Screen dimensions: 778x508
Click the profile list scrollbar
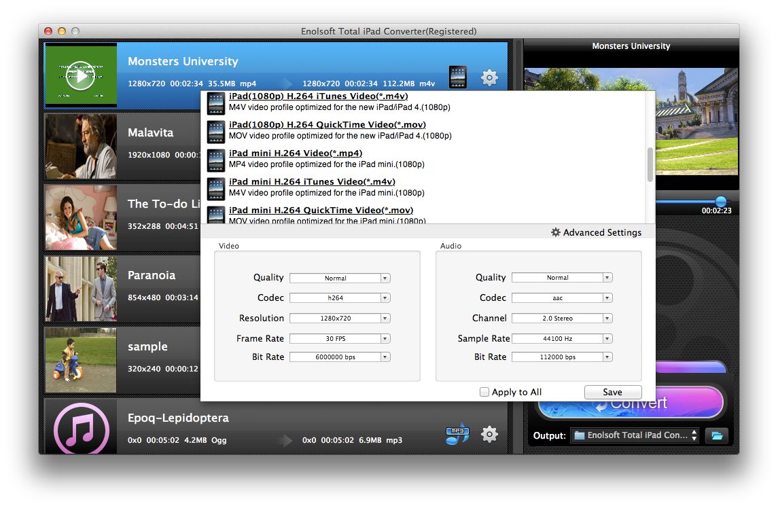(650, 165)
